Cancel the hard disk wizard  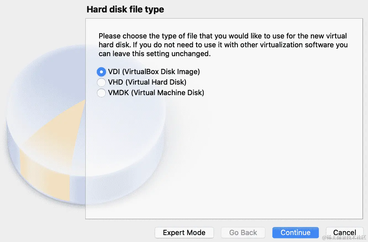pos(344,233)
